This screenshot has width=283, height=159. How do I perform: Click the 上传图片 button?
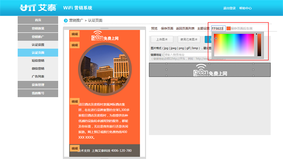click(x=162, y=40)
